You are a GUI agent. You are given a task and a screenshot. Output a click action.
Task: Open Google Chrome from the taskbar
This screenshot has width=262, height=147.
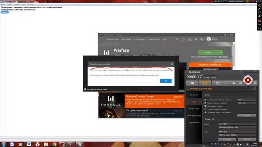[54, 144]
